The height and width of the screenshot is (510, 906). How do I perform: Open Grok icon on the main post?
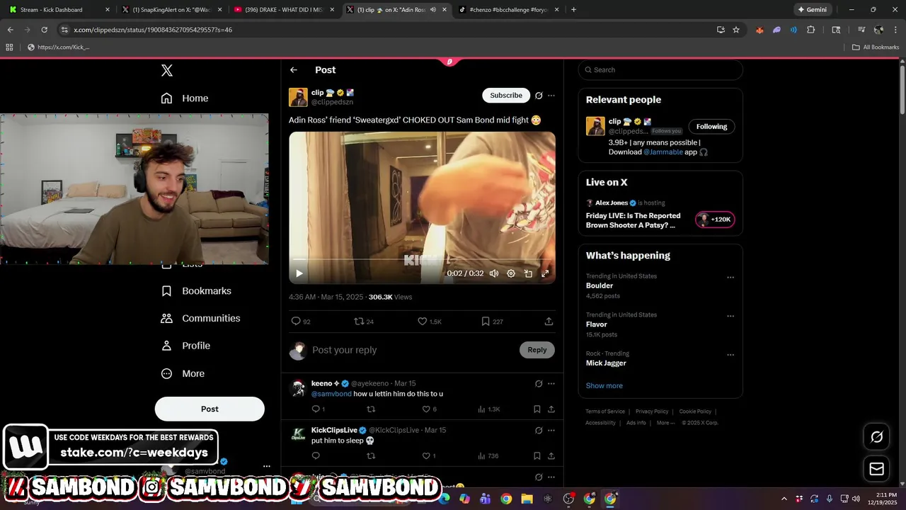[x=539, y=96]
